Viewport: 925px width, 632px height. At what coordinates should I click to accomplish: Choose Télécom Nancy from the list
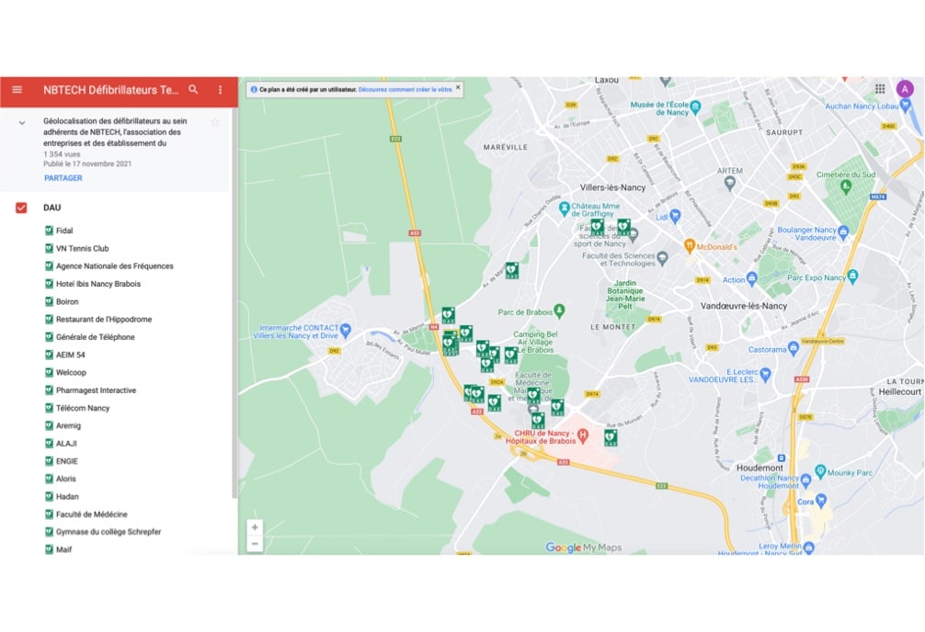coord(83,408)
